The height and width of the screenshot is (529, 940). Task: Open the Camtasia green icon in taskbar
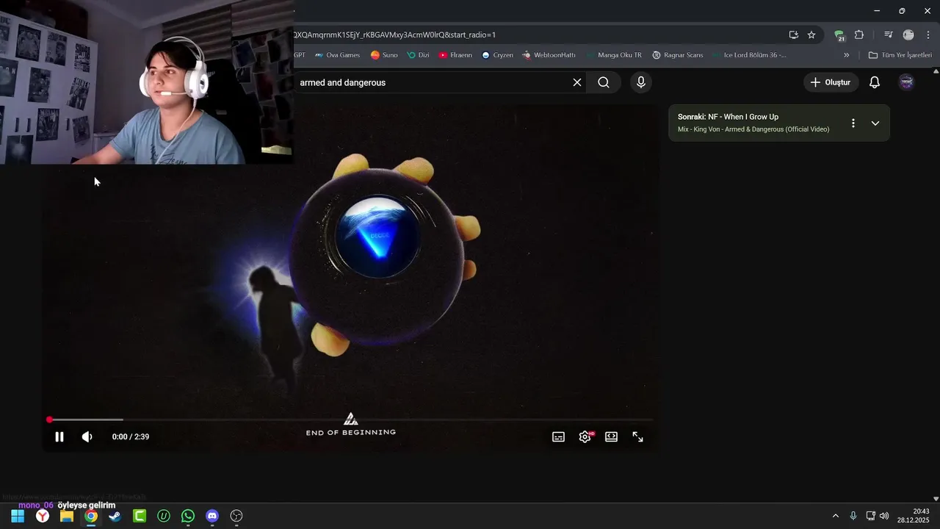pos(140,516)
